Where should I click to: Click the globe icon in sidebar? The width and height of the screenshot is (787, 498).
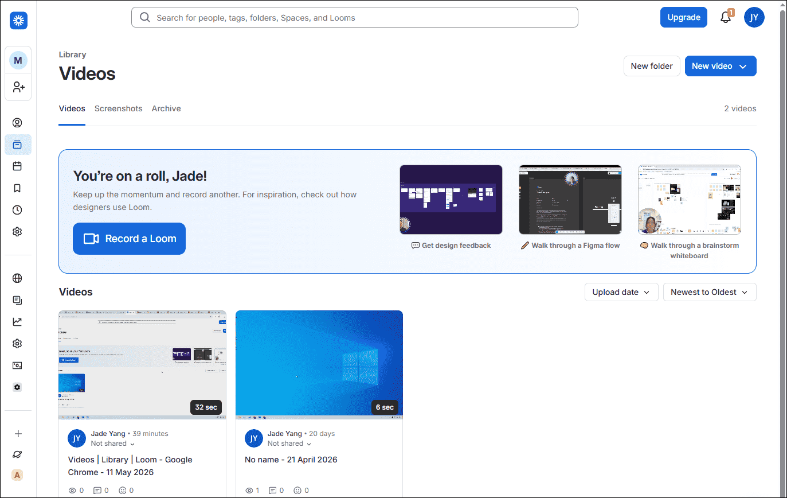pos(17,278)
